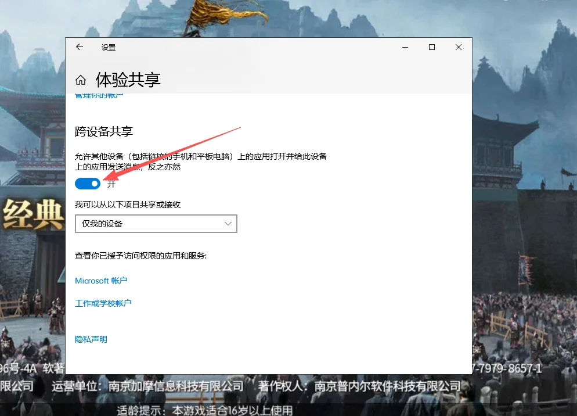The image size is (577, 416).
Task: Maximize the Settings window
Action: click(432, 47)
